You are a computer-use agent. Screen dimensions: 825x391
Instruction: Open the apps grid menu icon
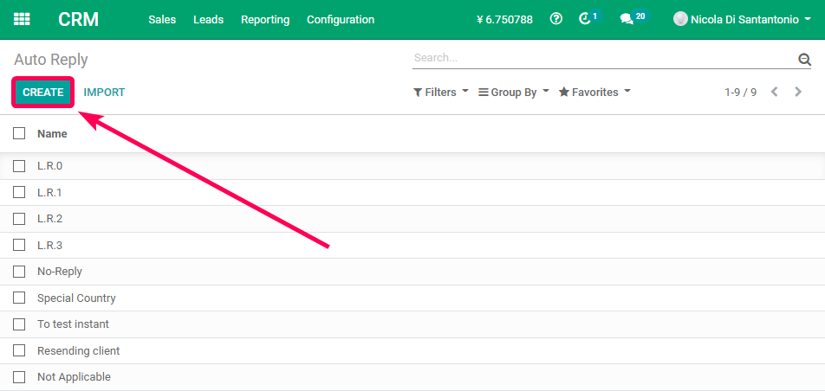point(22,19)
